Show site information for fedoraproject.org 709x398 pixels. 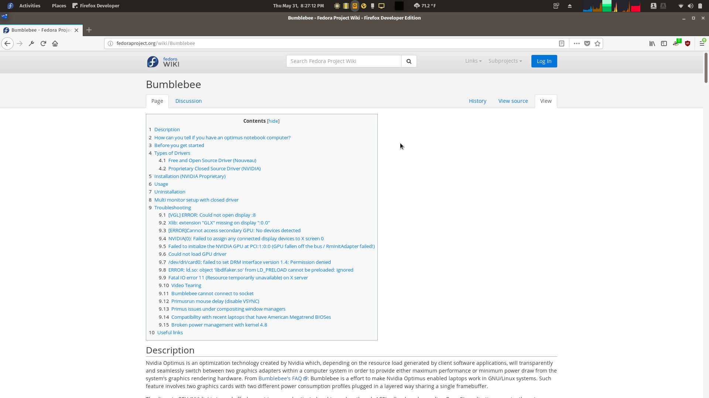[x=110, y=43]
